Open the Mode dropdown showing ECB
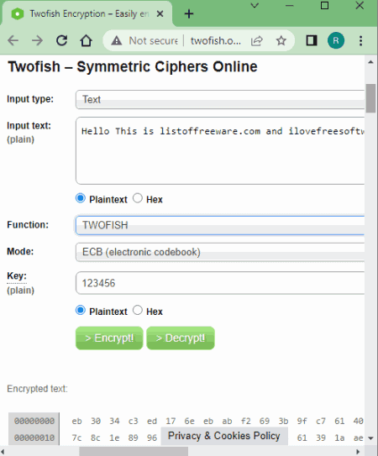The width and height of the screenshot is (378, 456). click(220, 252)
